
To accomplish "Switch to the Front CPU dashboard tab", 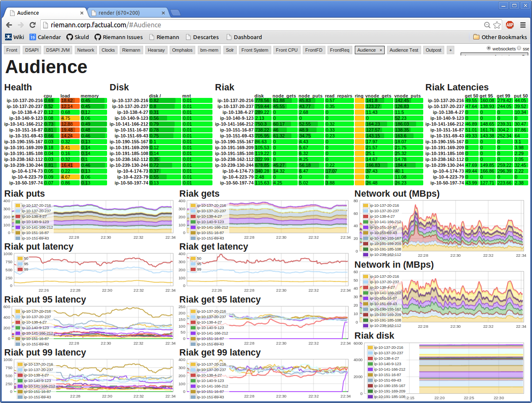I will point(286,50).
